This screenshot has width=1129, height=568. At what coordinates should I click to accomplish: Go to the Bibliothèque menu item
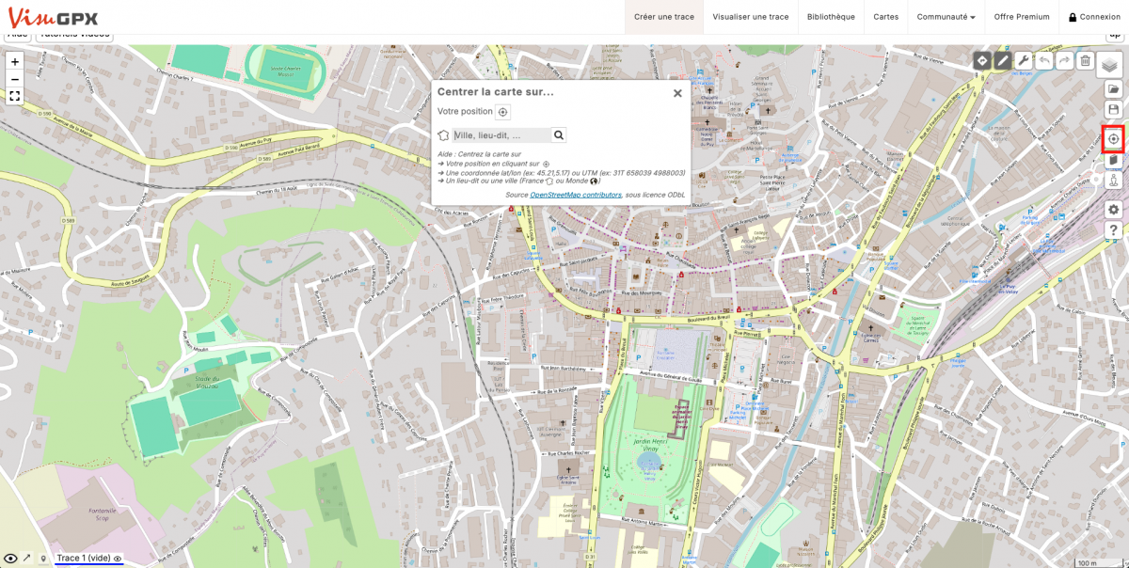pyautogui.click(x=831, y=17)
